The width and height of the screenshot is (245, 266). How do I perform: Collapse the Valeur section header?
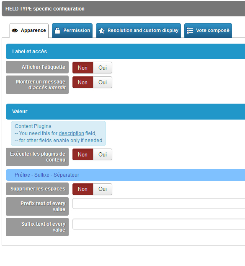coord(126,112)
